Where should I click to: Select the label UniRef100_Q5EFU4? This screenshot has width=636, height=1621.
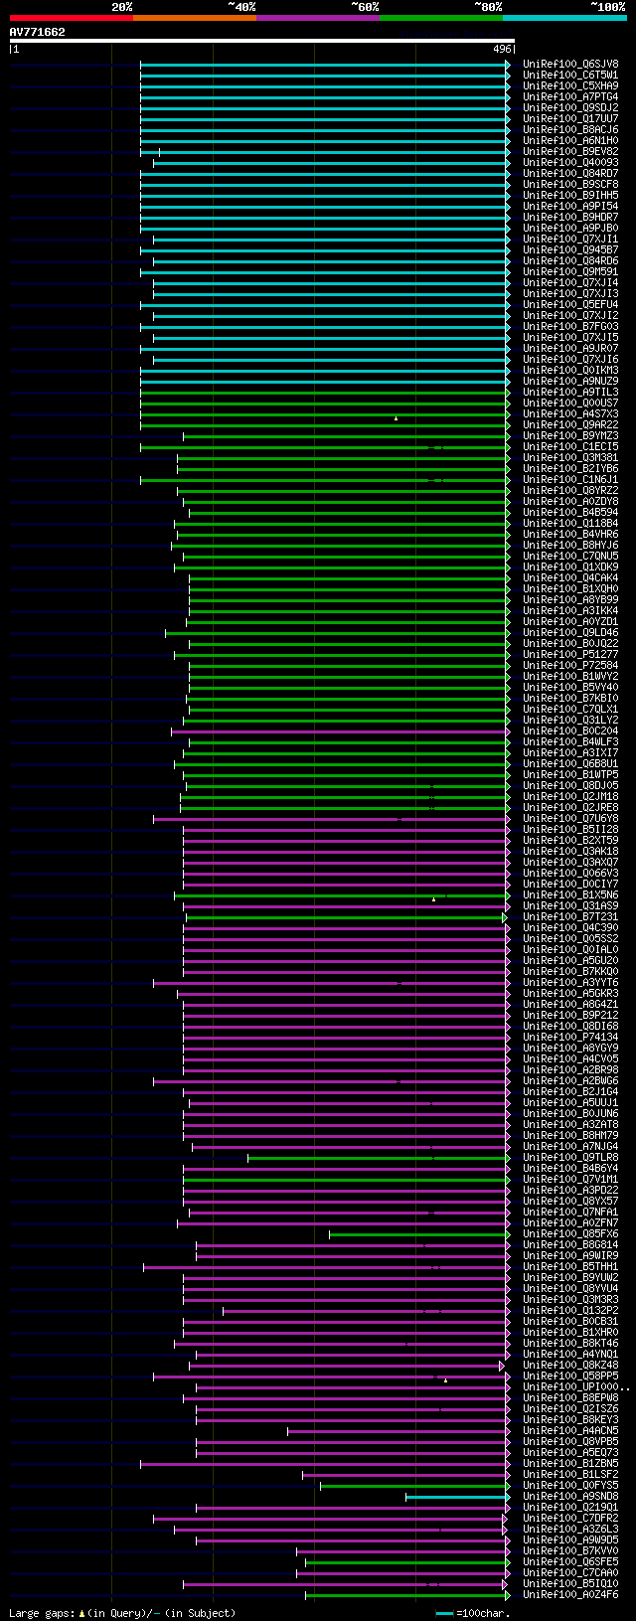pos(570,304)
